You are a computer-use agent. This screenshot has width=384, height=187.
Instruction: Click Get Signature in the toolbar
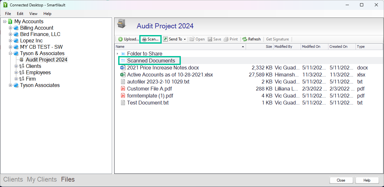pos(277,39)
